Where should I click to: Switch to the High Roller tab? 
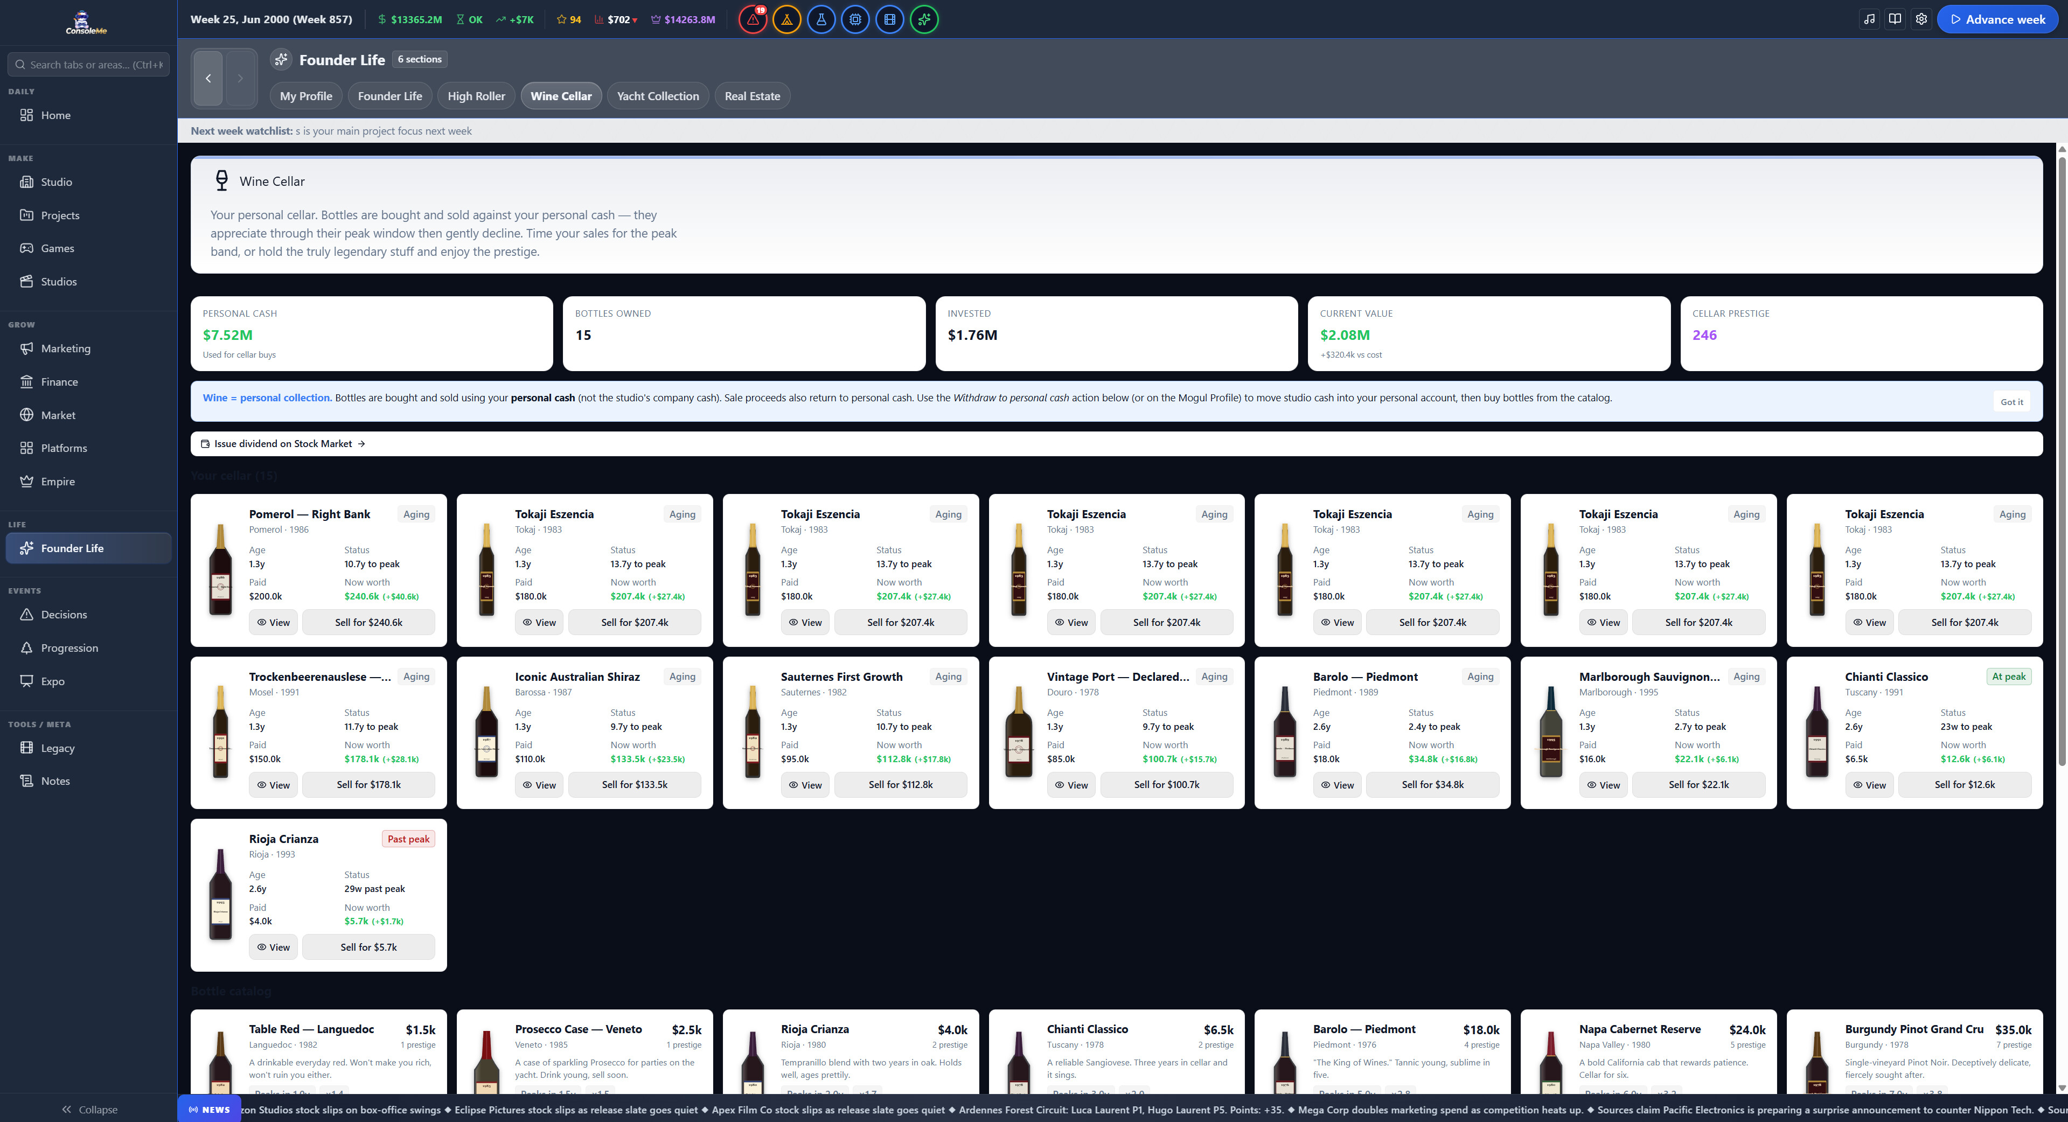pos(476,95)
